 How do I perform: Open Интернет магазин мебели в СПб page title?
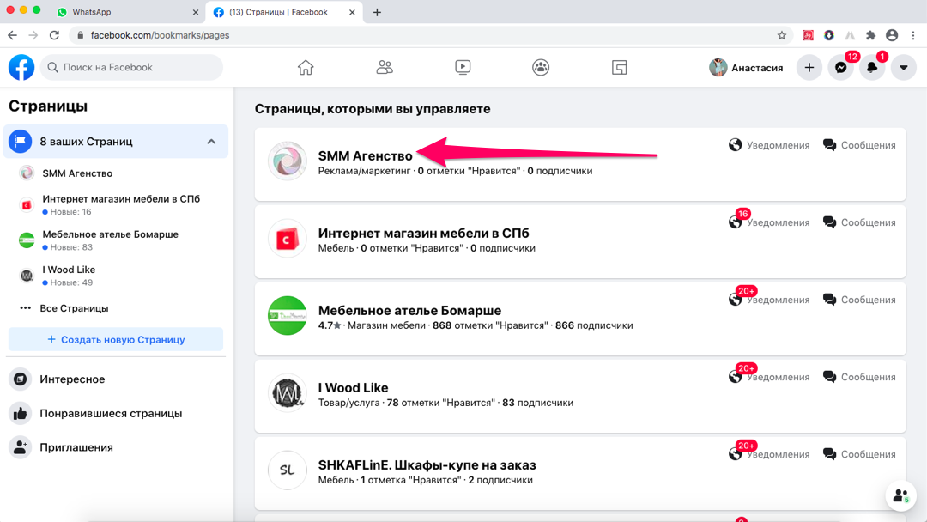tap(423, 233)
